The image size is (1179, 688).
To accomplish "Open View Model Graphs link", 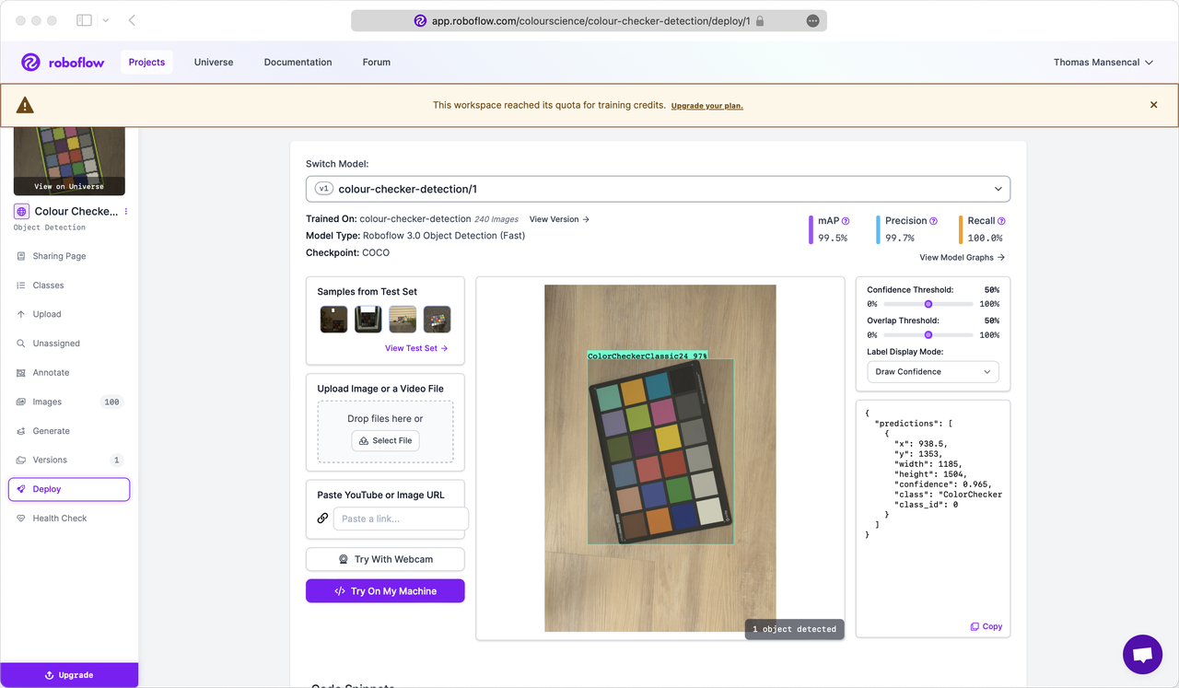I will coord(962,258).
